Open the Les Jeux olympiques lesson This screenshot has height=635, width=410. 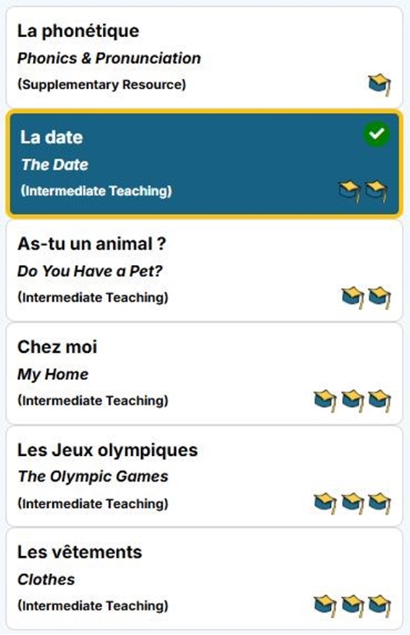[x=107, y=450]
